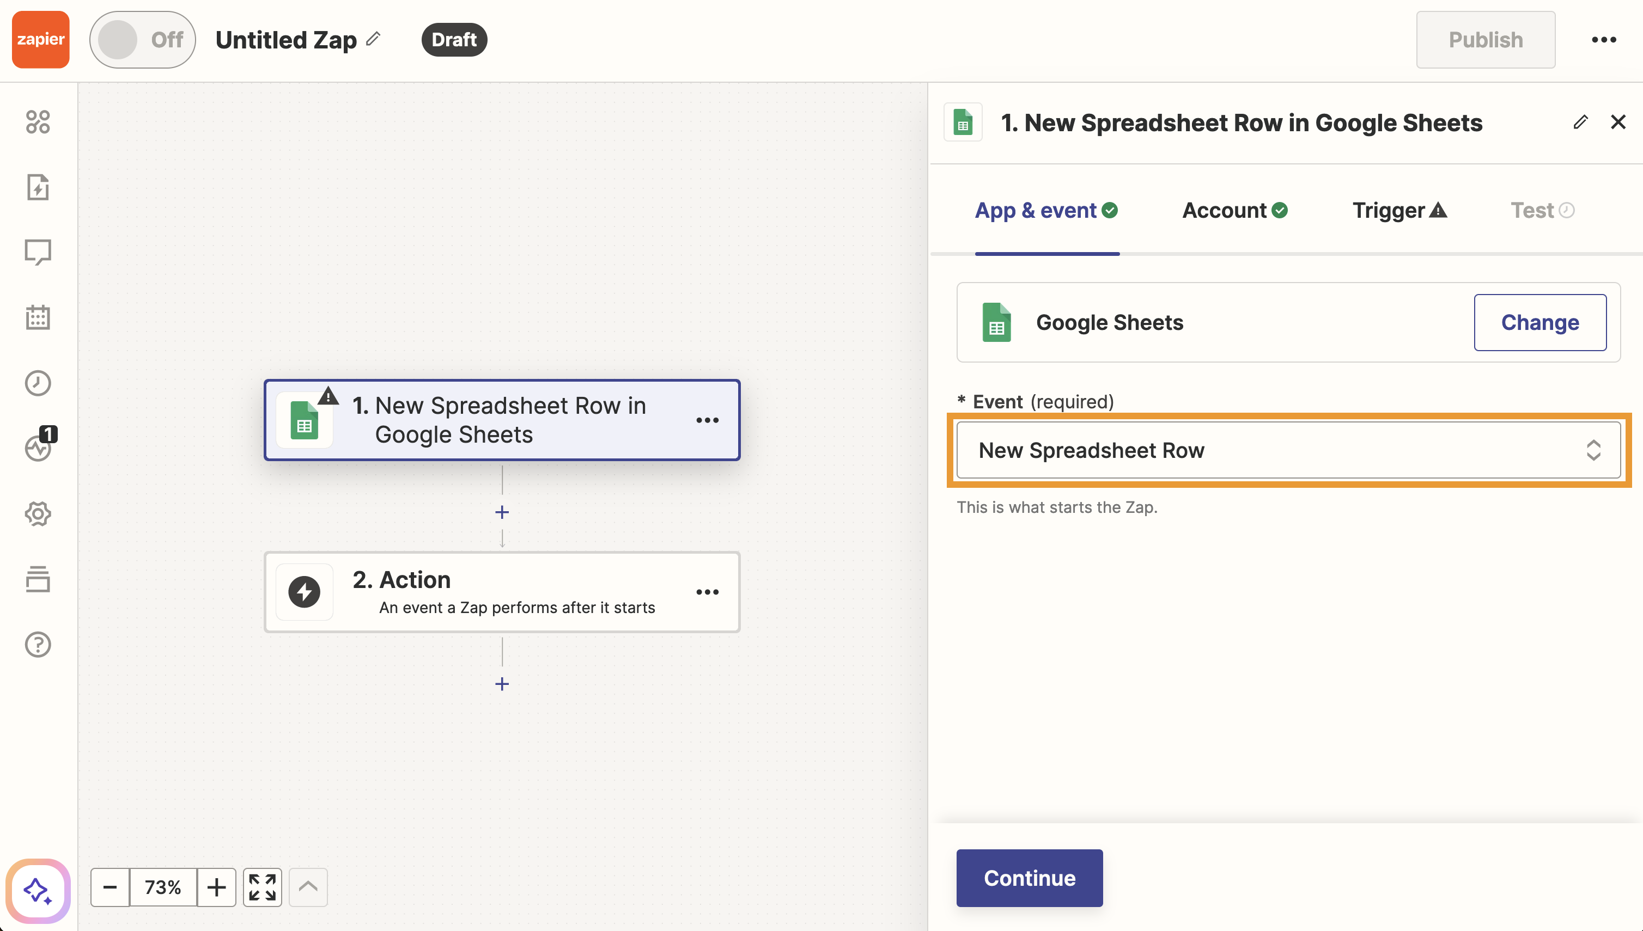Expand the canvas controls chevron

tap(308, 887)
